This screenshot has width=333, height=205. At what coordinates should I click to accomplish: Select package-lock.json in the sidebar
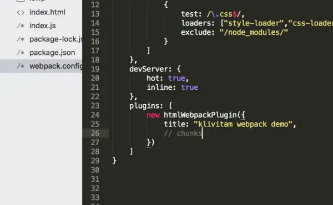coord(56,39)
